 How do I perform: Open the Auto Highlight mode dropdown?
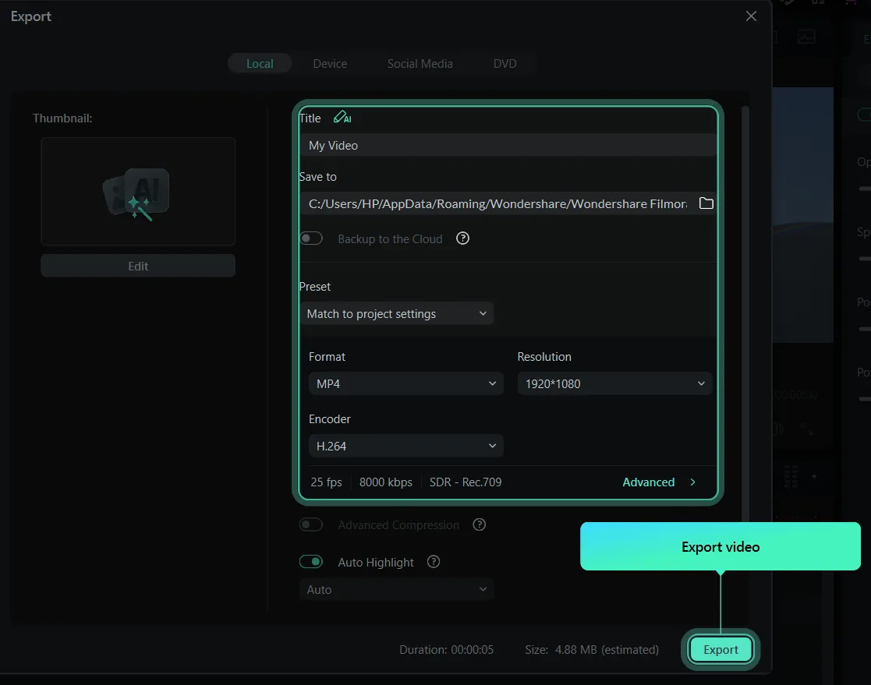click(396, 590)
